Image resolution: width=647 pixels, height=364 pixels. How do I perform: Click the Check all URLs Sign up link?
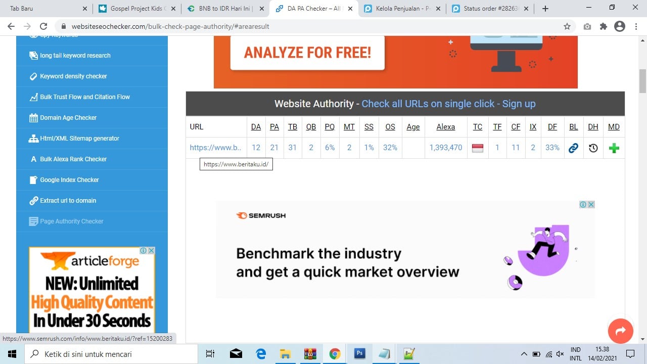(x=448, y=104)
